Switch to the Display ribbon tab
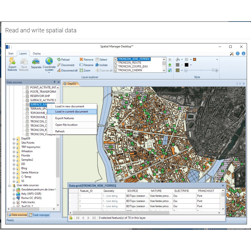The height and width of the screenshot is (251, 251). (x=37, y=53)
